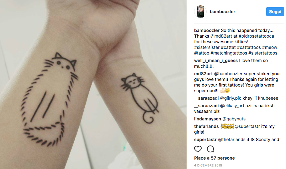Open comments using the speech bubble icon
This screenshot has height=169, width=286.
(x=210, y=149)
